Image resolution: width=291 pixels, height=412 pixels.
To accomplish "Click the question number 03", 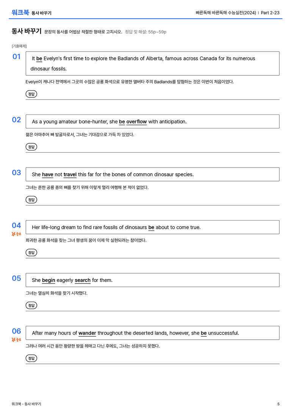I will [x=17, y=172].
